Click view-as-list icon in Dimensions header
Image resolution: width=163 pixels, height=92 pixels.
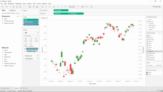point(18,16)
